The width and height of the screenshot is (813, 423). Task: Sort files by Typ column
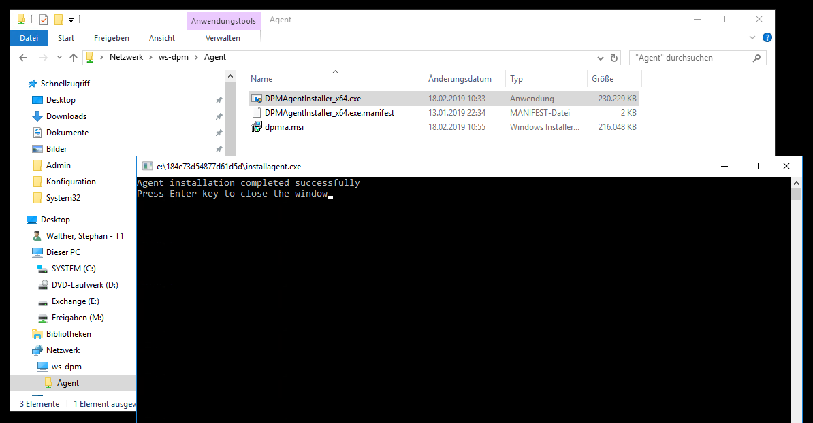pos(516,79)
